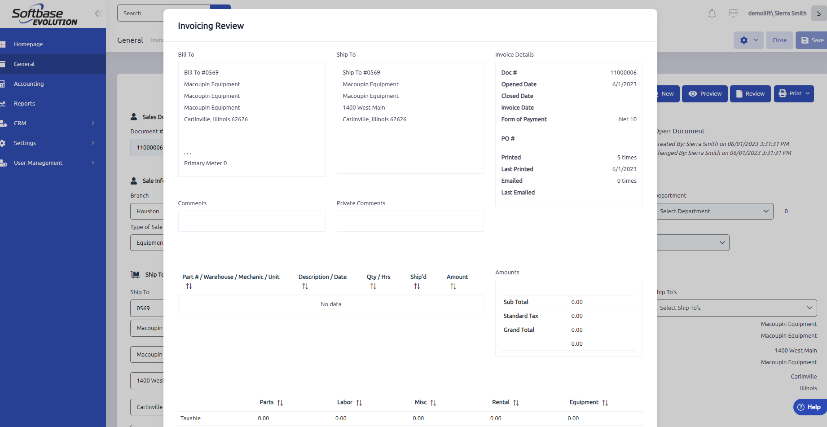Toggle sort on the Part # column
This screenshot has height=427, width=827.
(x=189, y=286)
